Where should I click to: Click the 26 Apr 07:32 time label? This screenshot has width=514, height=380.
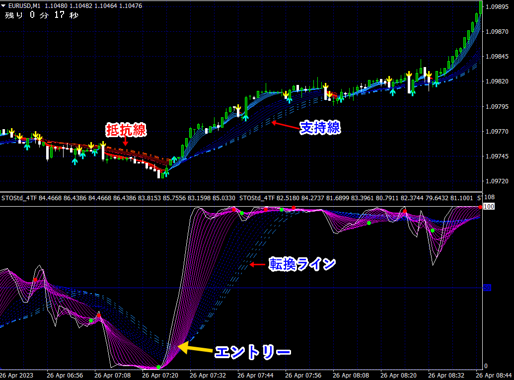208,376
